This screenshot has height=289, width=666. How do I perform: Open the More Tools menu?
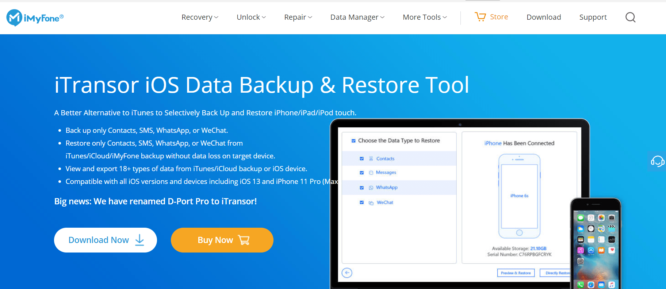point(425,17)
